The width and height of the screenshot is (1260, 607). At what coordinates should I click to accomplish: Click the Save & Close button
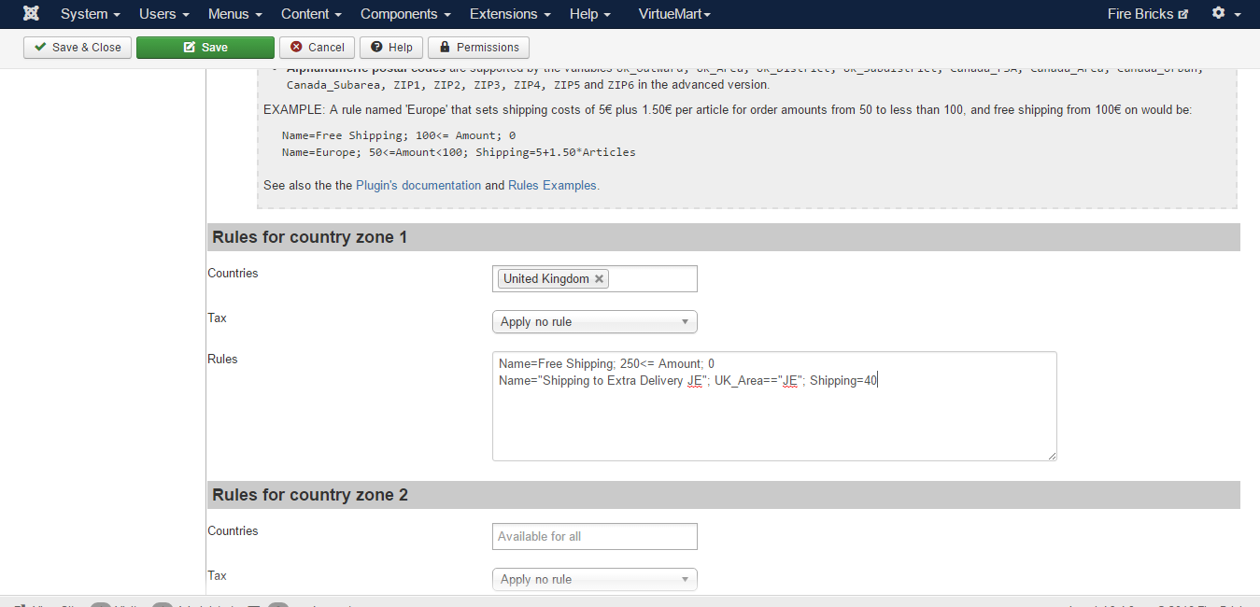(78, 48)
